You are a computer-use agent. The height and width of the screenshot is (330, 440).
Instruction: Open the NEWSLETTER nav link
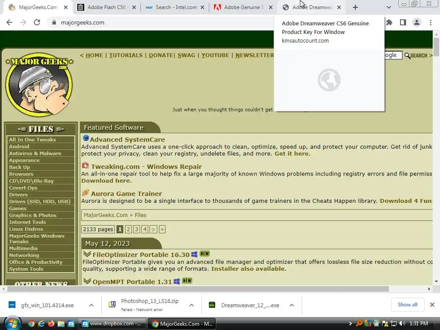tap(254, 55)
